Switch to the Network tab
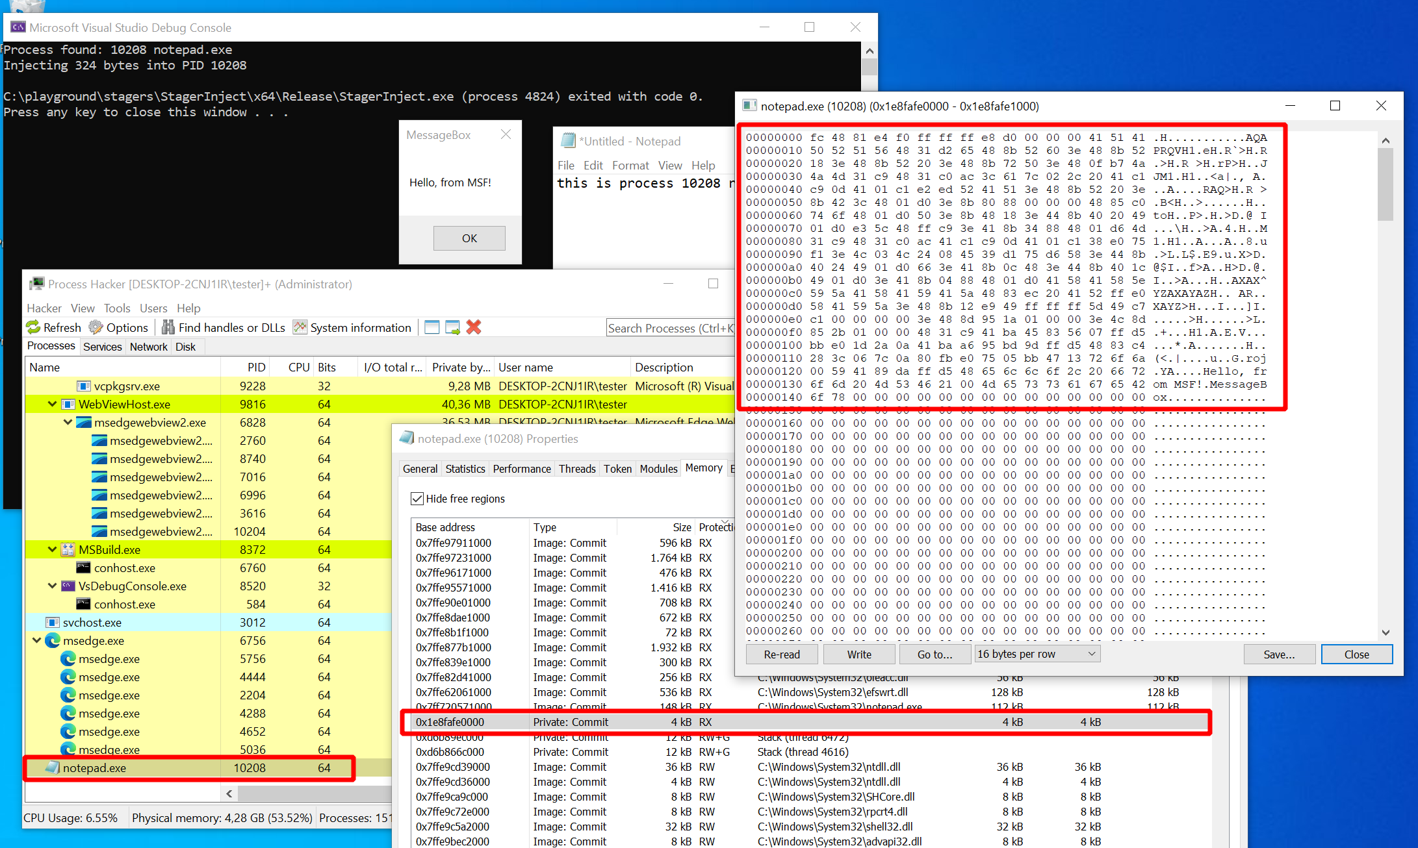Image resolution: width=1418 pixels, height=848 pixels. 148,347
